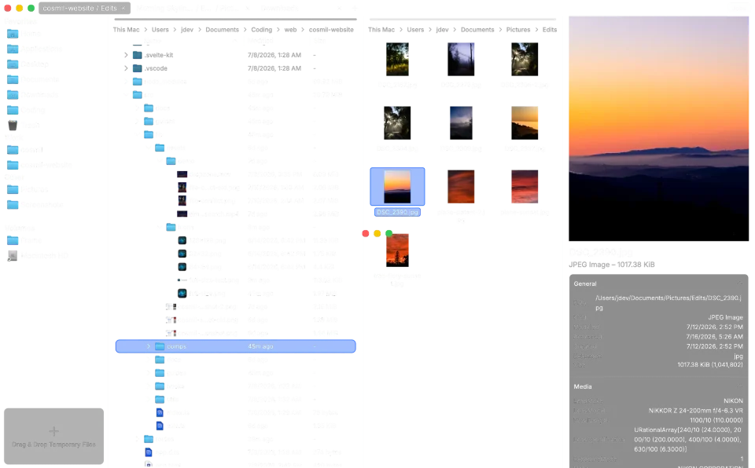Select the golden coast sunset thumbnail
The width and height of the screenshot is (755, 468).
(525, 123)
